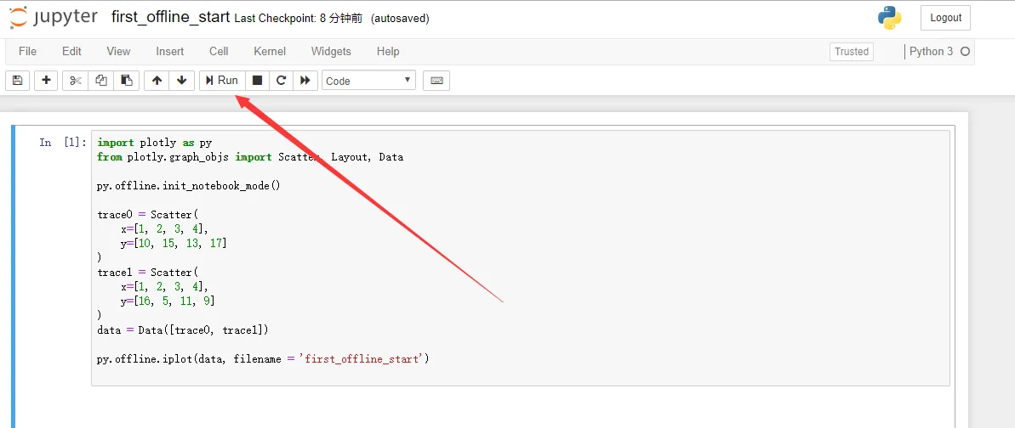The width and height of the screenshot is (1015, 428).
Task: Move selected cell down arrow
Action: (x=182, y=81)
